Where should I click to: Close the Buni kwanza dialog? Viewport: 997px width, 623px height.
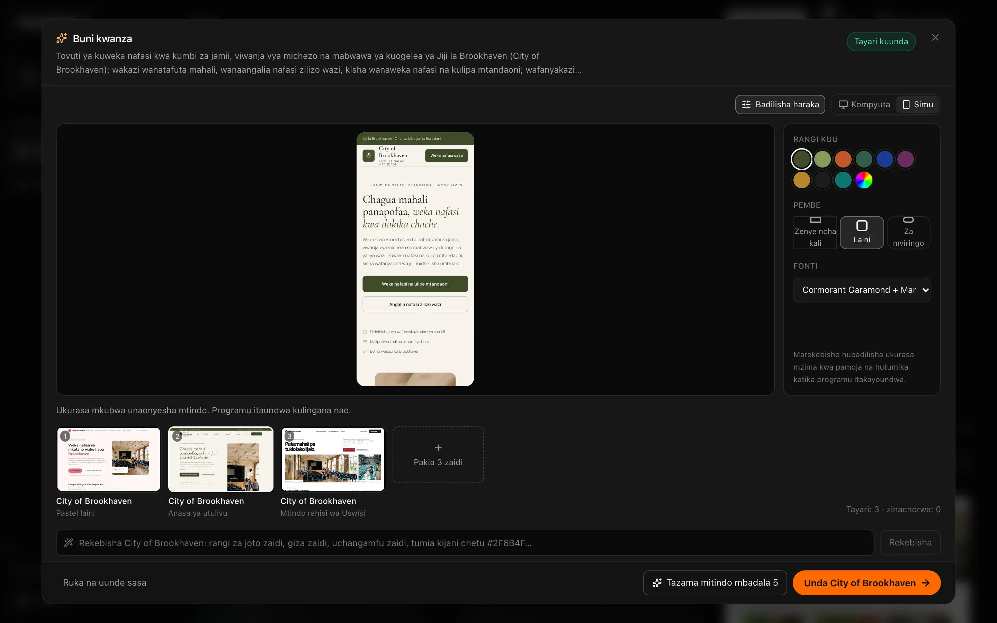click(x=935, y=37)
